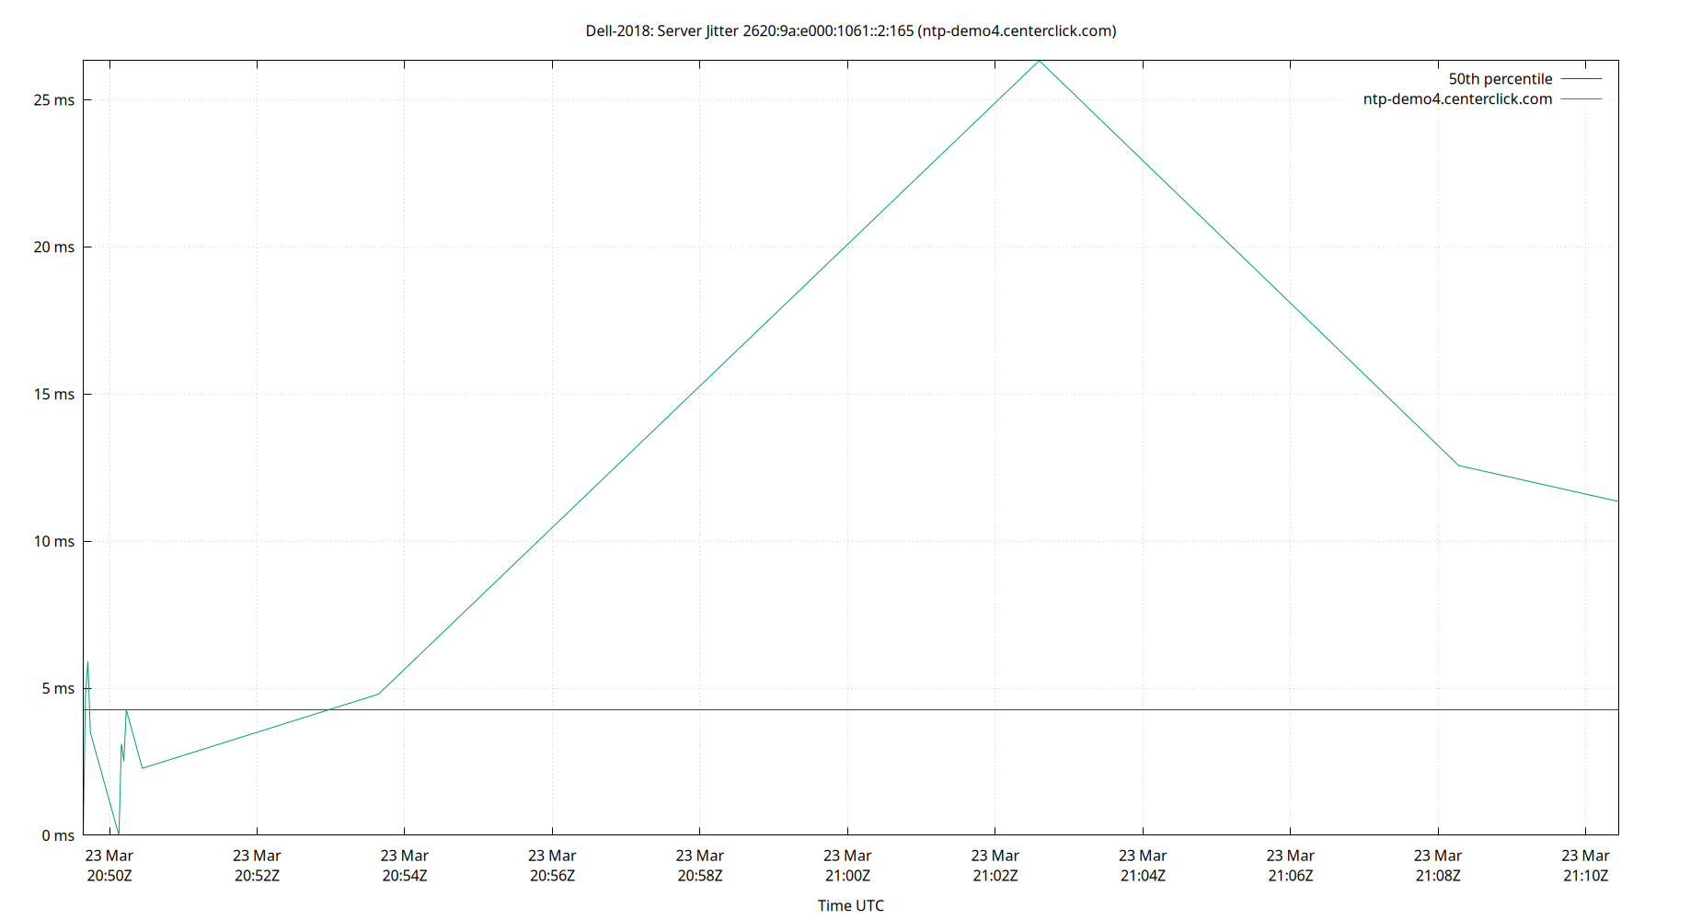1702x920 pixels.
Task: Click the 20:58Z tick label
Action: tap(700, 876)
